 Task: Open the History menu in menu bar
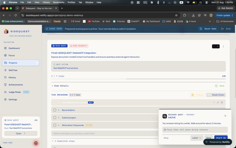pos(46,2)
